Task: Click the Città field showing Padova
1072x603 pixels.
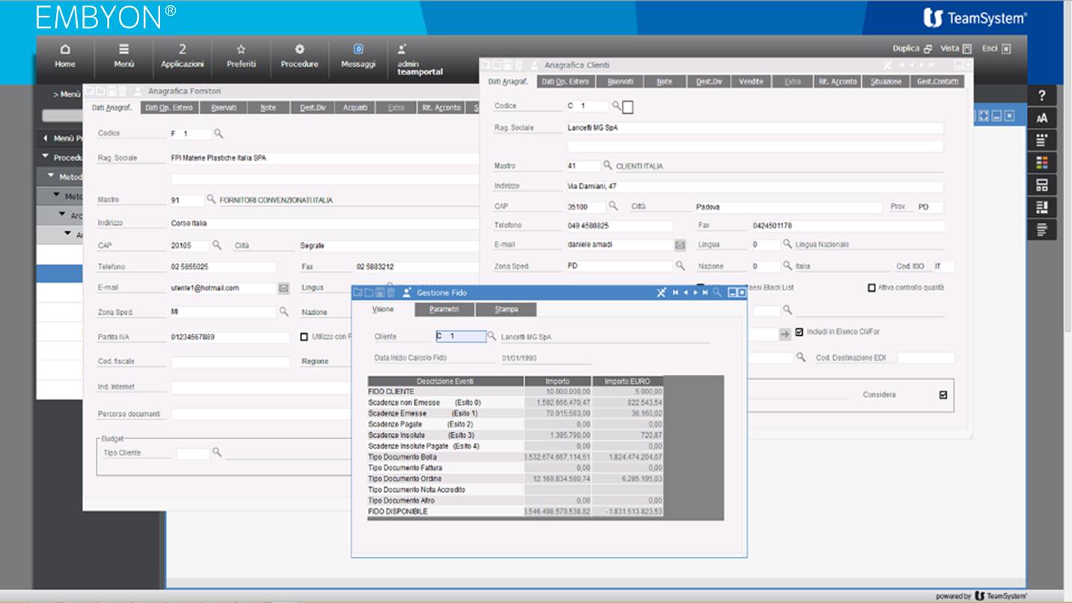Action: pyautogui.click(x=788, y=207)
